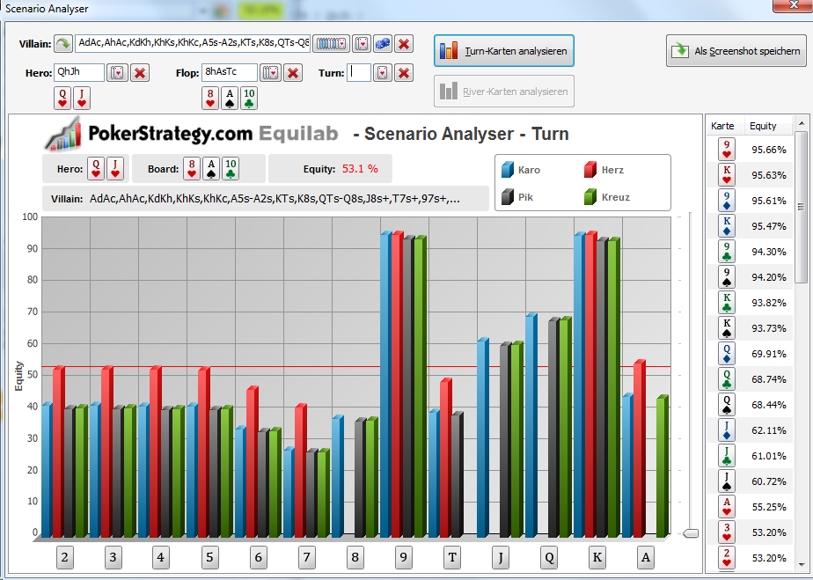Focus the Hero hand input field
Image resolution: width=813 pixels, height=580 pixels.
point(79,72)
